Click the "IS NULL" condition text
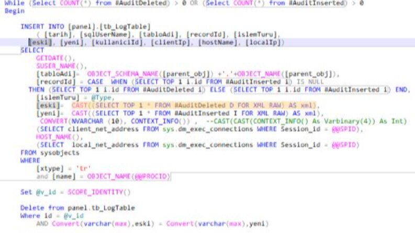Viewport: 415px width, 233px height. tap(310, 81)
